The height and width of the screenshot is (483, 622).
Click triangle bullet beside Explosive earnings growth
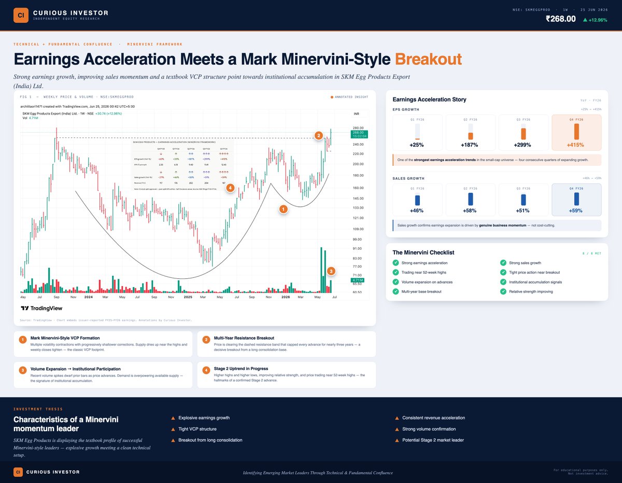(173, 418)
